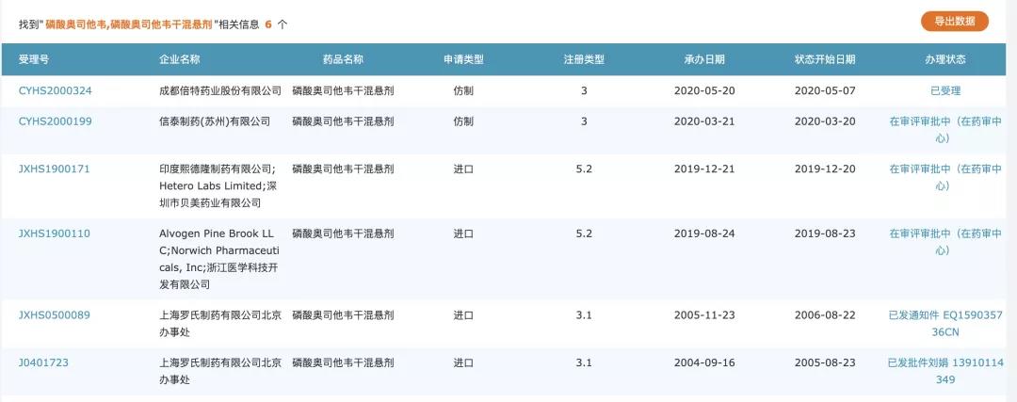Click the 办理状态 column header
The width and height of the screenshot is (1017, 402).
coord(945,59)
